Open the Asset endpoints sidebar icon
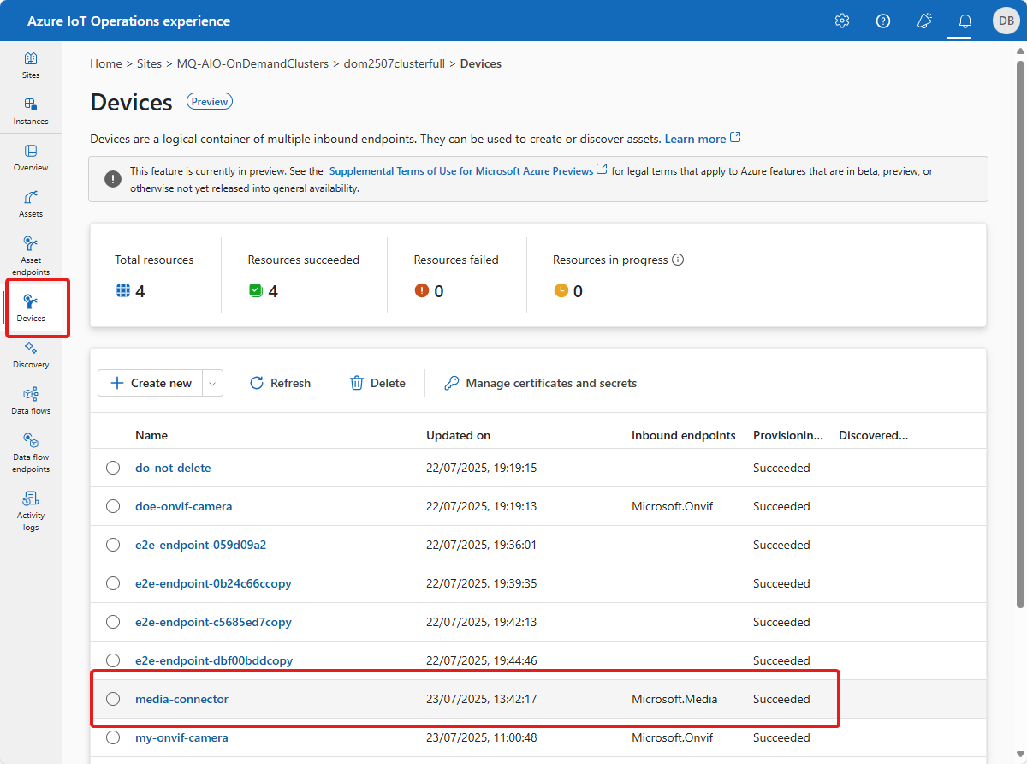This screenshot has width=1027, height=764. click(31, 255)
